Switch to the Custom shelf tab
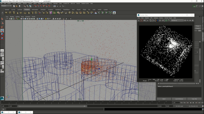This screenshot has height=114, width=204. click(x=106, y=10)
